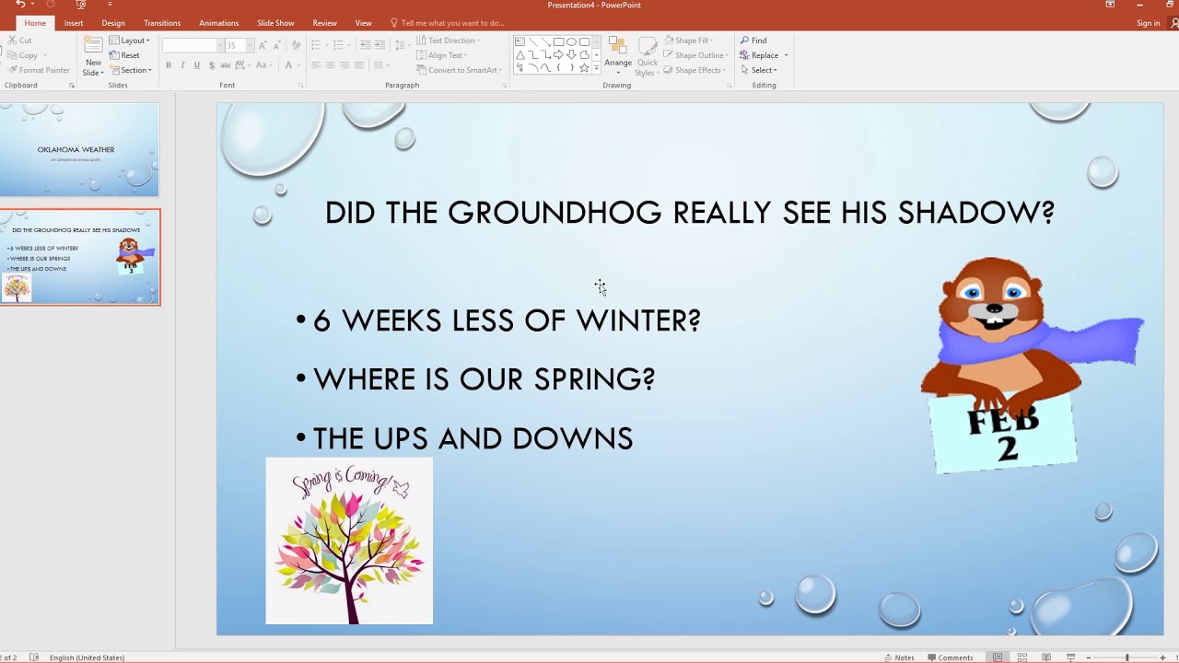Click the Numbering list icon

[339, 45]
